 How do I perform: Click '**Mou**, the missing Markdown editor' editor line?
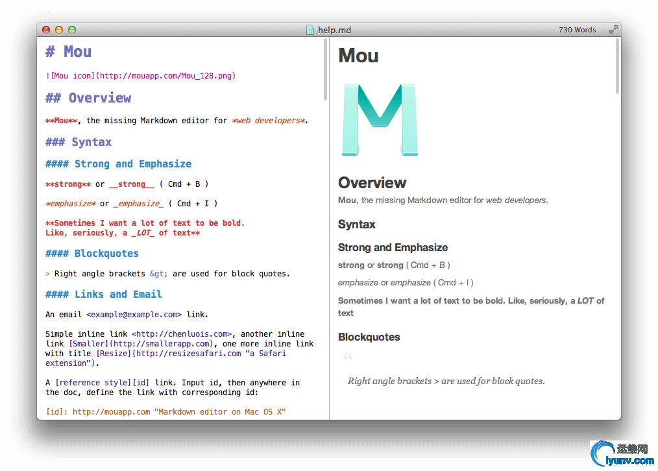(177, 121)
